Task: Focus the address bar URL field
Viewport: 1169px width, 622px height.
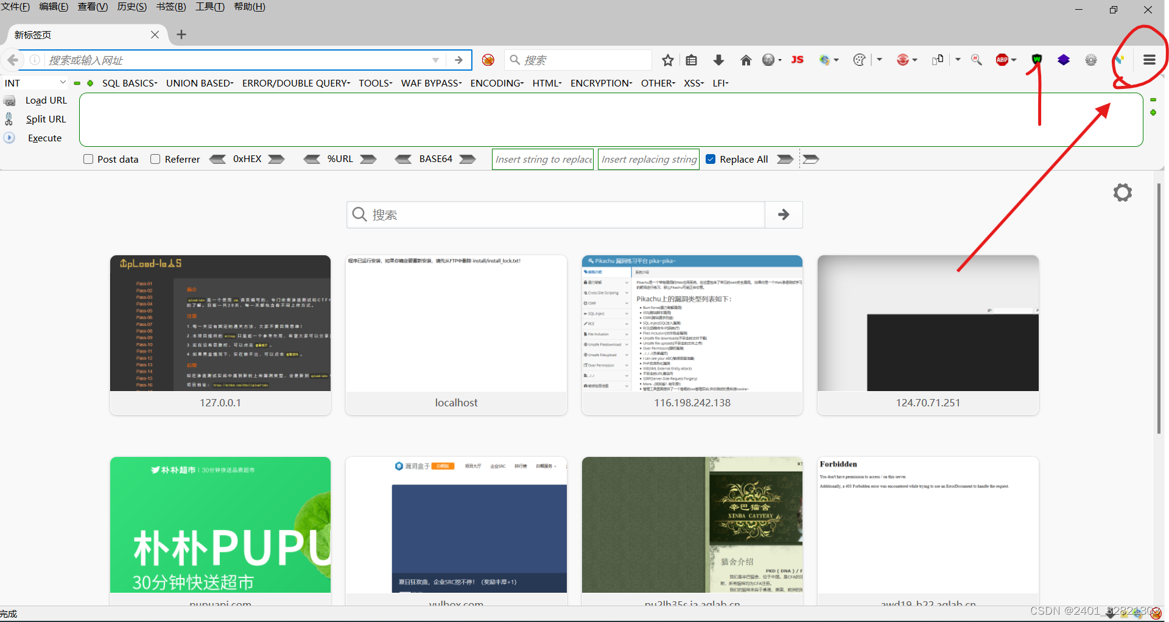Action: 237,60
